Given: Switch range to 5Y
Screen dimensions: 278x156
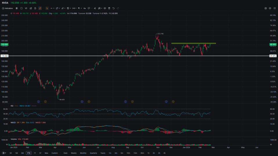Looking at the screenshot, I should (40, 153).
